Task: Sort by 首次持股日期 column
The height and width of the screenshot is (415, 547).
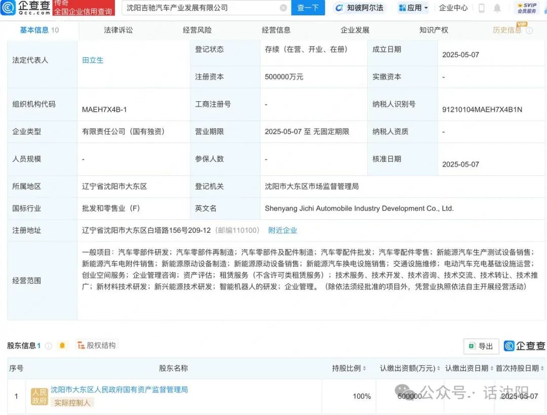Action: (x=542, y=368)
